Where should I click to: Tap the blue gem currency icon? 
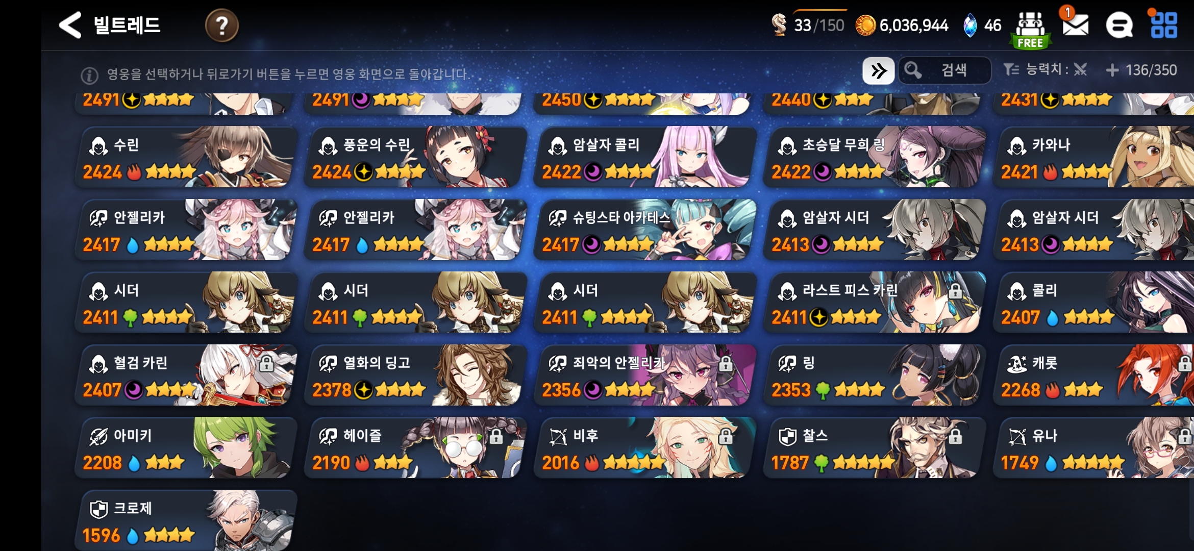point(969,25)
